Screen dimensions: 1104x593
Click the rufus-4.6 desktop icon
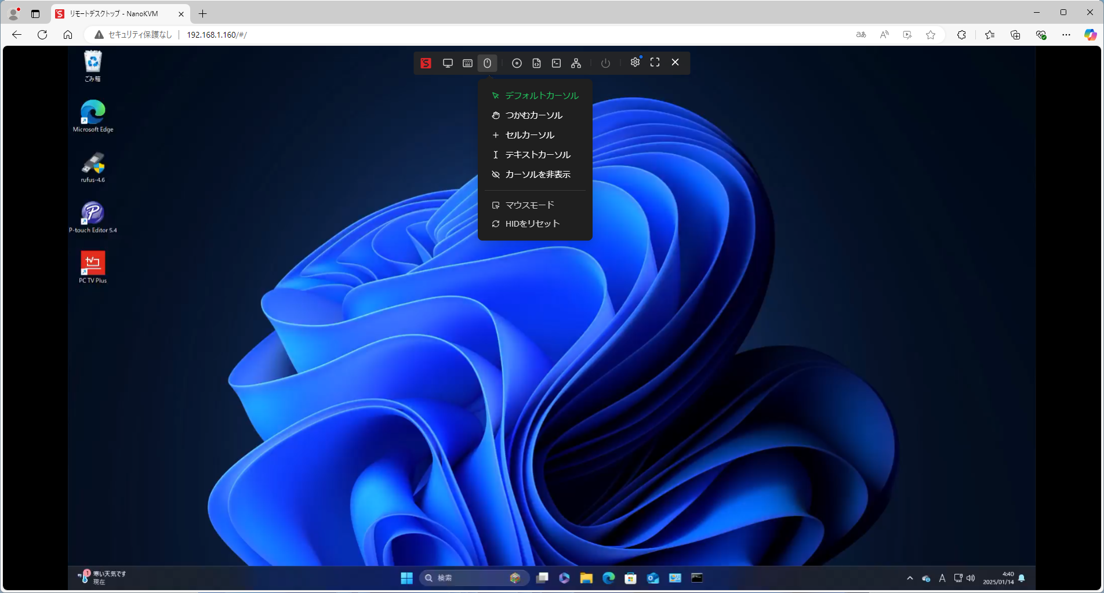(93, 167)
